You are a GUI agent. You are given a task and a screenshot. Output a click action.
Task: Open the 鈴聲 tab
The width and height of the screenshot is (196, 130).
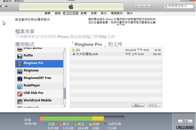click(x=83, y=13)
